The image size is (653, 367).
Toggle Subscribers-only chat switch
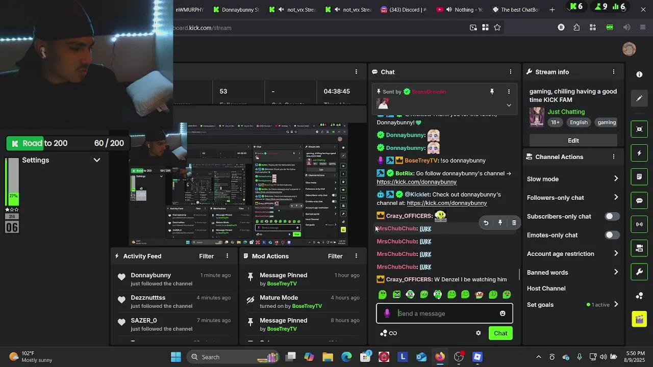click(x=612, y=217)
